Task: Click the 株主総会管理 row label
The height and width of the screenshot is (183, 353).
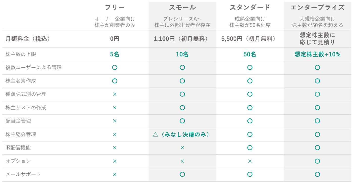Action: click(21, 134)
